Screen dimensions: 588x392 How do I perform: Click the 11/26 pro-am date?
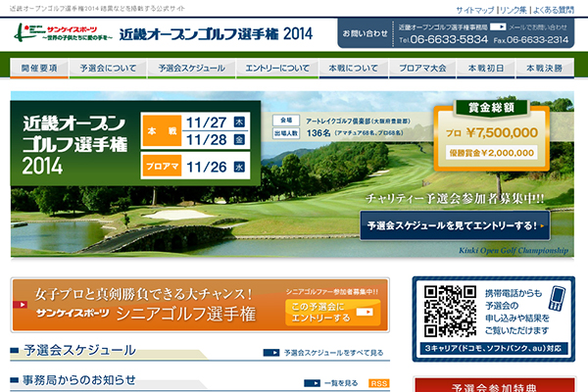(206, 167)
